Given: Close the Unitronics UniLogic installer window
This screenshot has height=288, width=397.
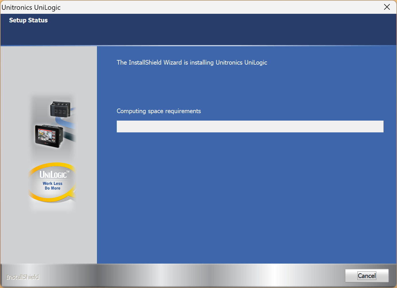Looking at the screenshot, I should (387, 7).
